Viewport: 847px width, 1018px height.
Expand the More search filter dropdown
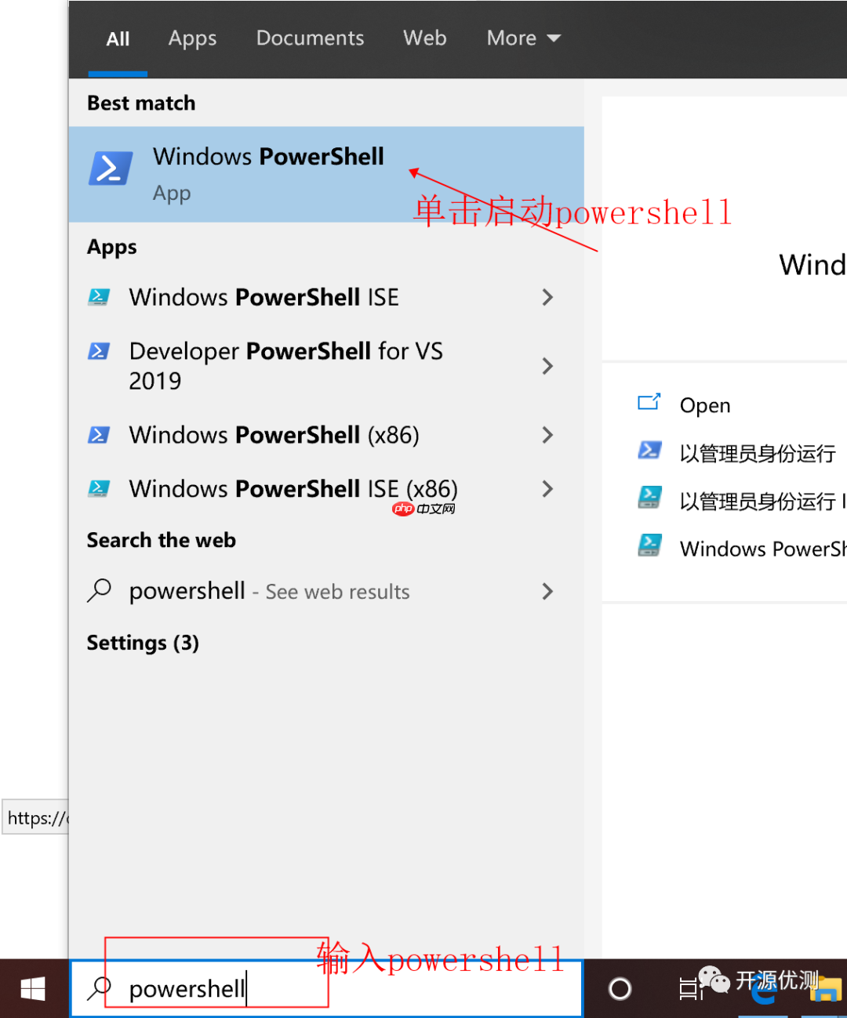[523, 38]
